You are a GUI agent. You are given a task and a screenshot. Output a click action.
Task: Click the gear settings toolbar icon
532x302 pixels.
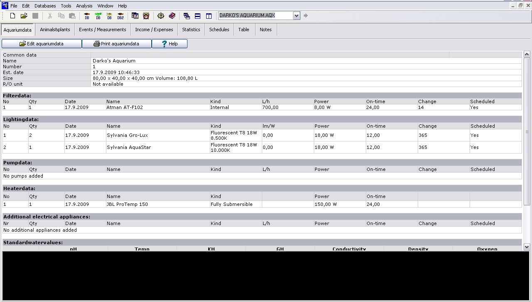pyautogui.click(x=161, y=16)
